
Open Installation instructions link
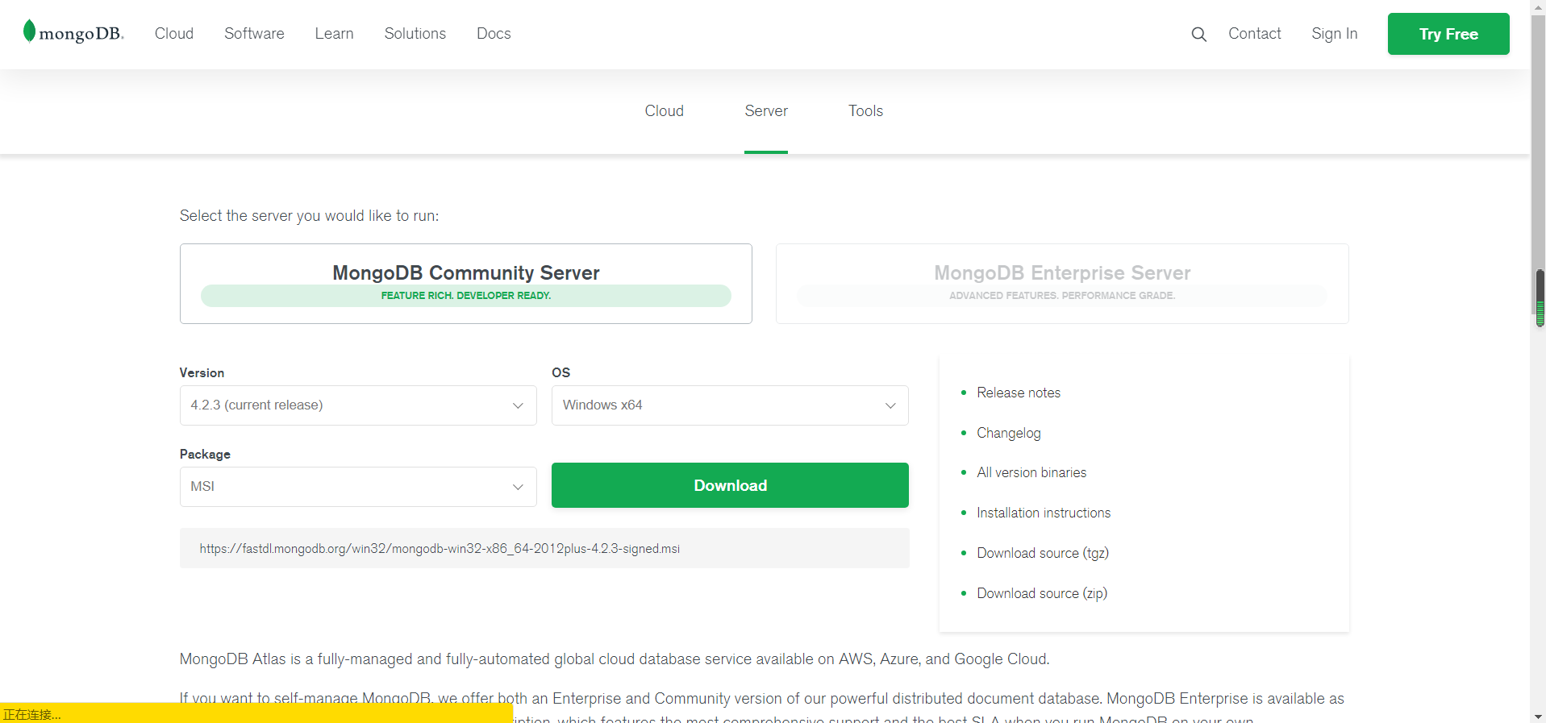1044,513
